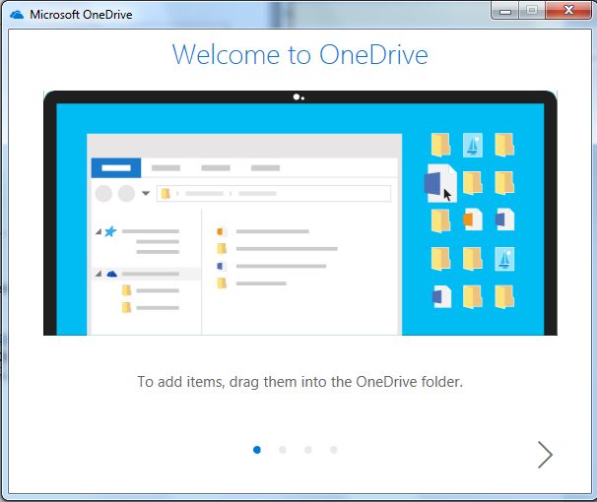Collapse the triangle beside the cloud icon
597x502 pixels.
click(99, 275)
